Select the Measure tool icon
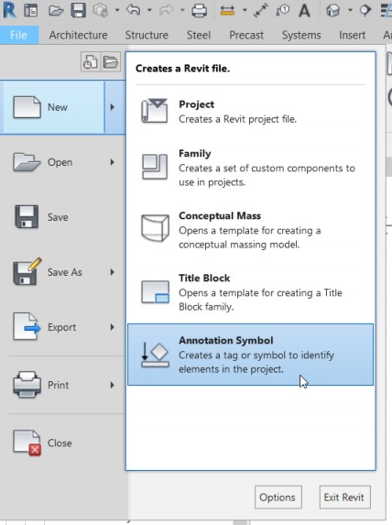 pos(227,10)
